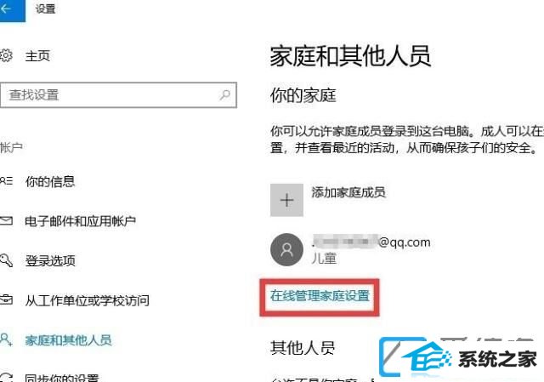Open 从工作单位或学校访问 page
This screenshot has height=382, width=544.
coord(87,300)
